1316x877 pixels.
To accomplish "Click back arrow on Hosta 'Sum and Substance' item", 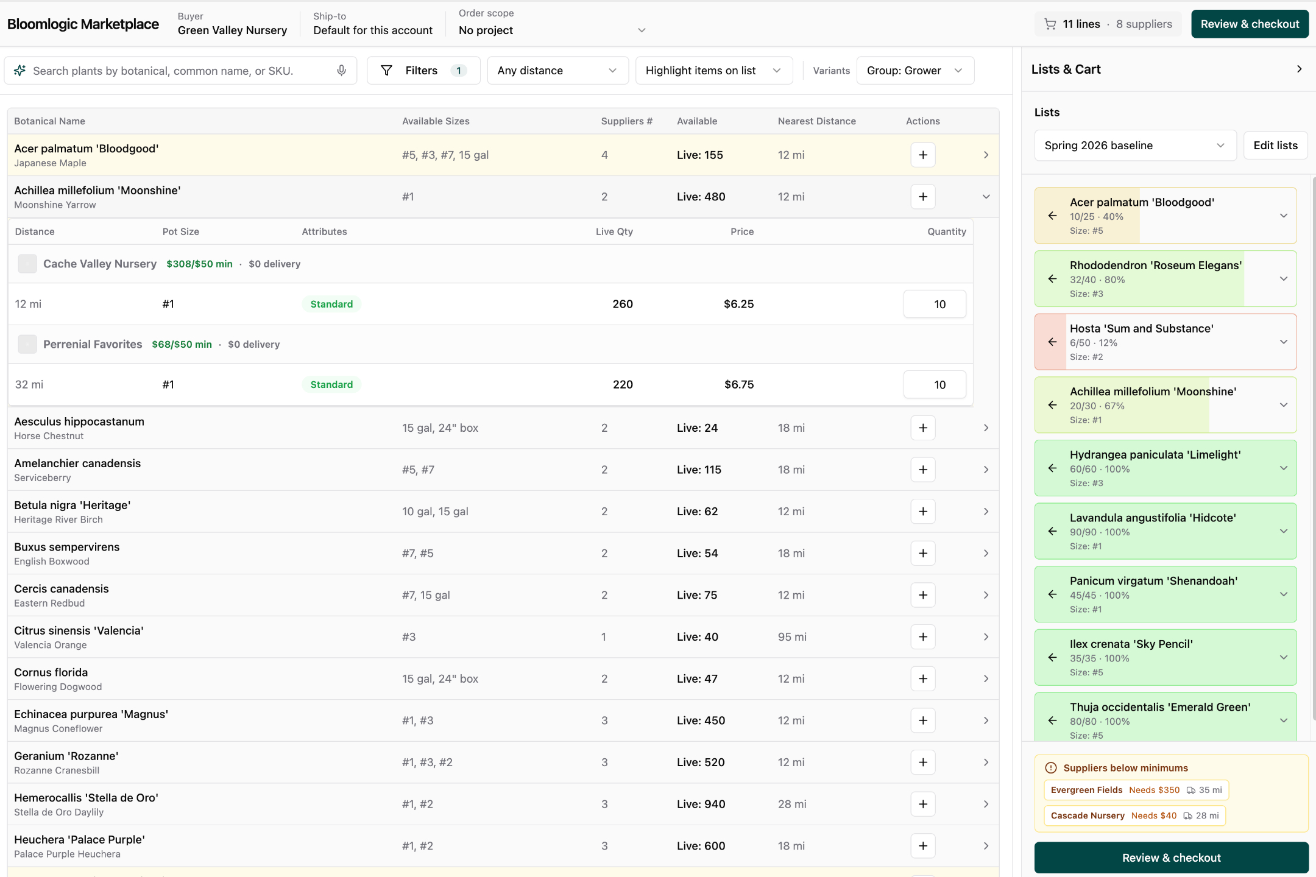I will coord(1053,342).
